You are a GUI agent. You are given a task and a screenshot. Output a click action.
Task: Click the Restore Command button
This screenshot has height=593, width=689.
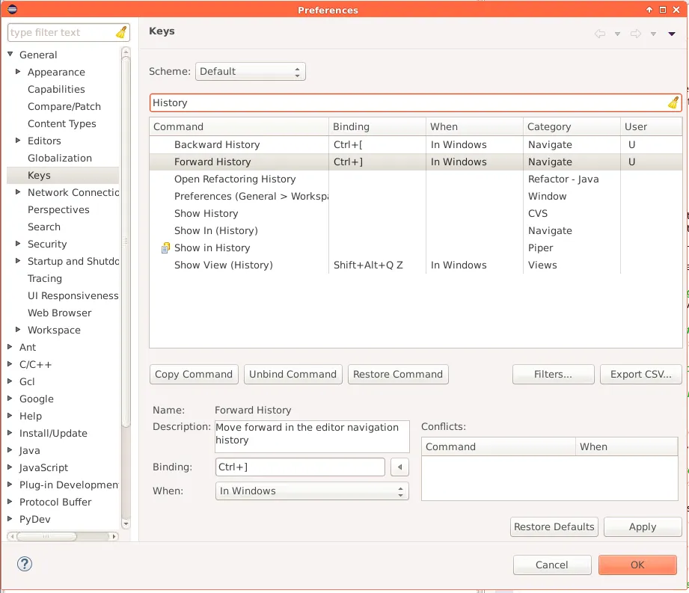(x=398, y=374)
